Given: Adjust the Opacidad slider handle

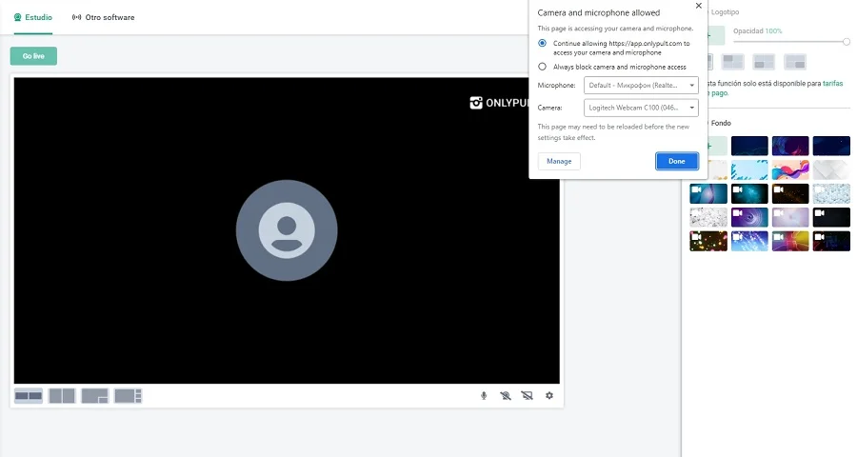Looking at the screenshot, I should coord(847,42).
